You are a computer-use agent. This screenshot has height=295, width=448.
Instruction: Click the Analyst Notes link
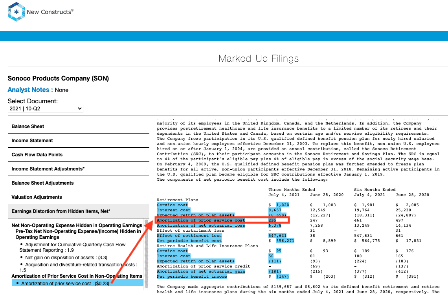(30, 90)
